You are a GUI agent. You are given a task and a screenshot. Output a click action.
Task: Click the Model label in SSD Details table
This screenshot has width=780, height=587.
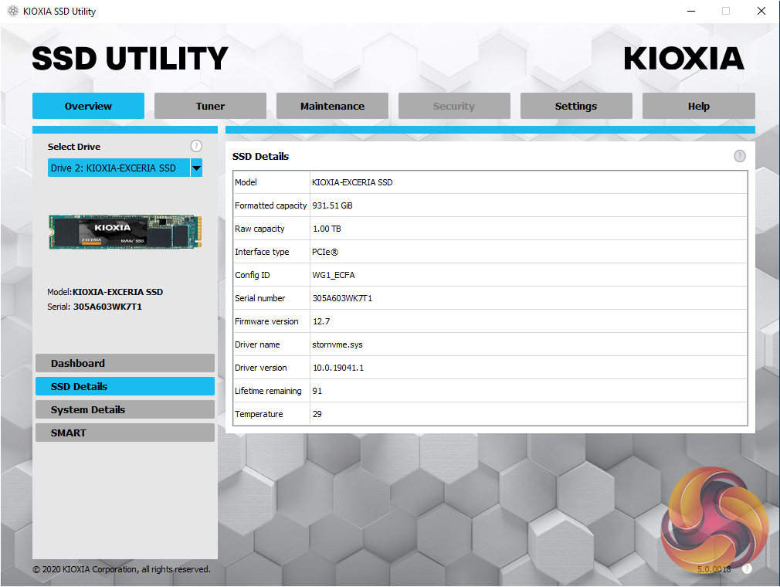pyautogui.click(x=246, y=182)
